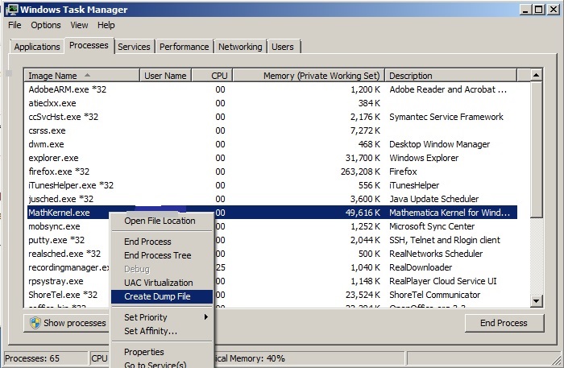Switch to the Applications tab
564x368 pixels.
click(x=37, y=47)
